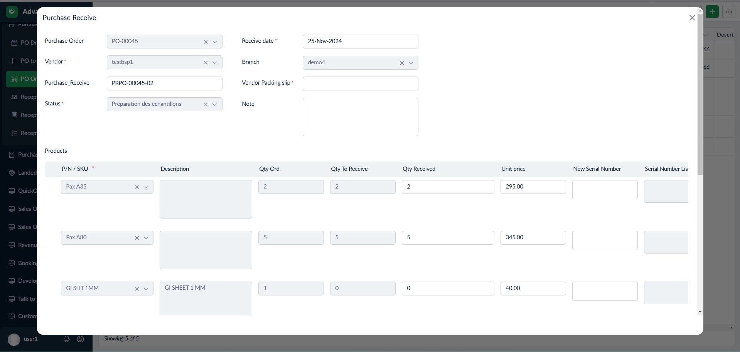
Task: Clear the Status field selection
Action: point(206,105)
